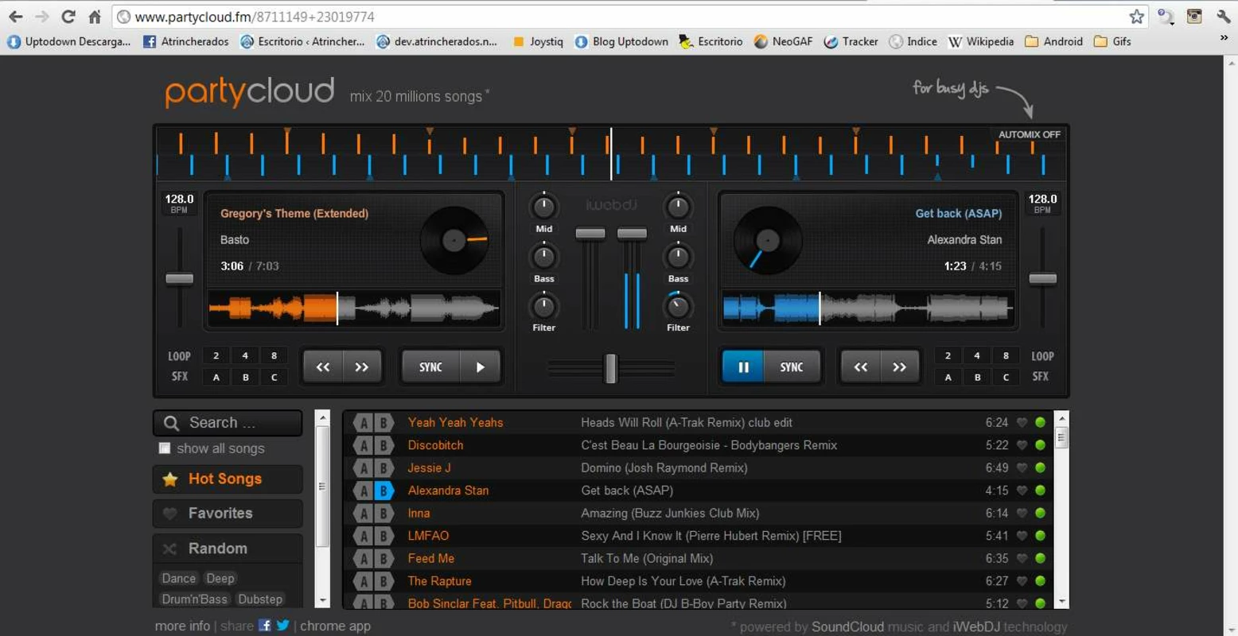This screenshot has width=1238, height=636.
Task: Reload the page with the refresh icon
Action: (x=68, y=17)
